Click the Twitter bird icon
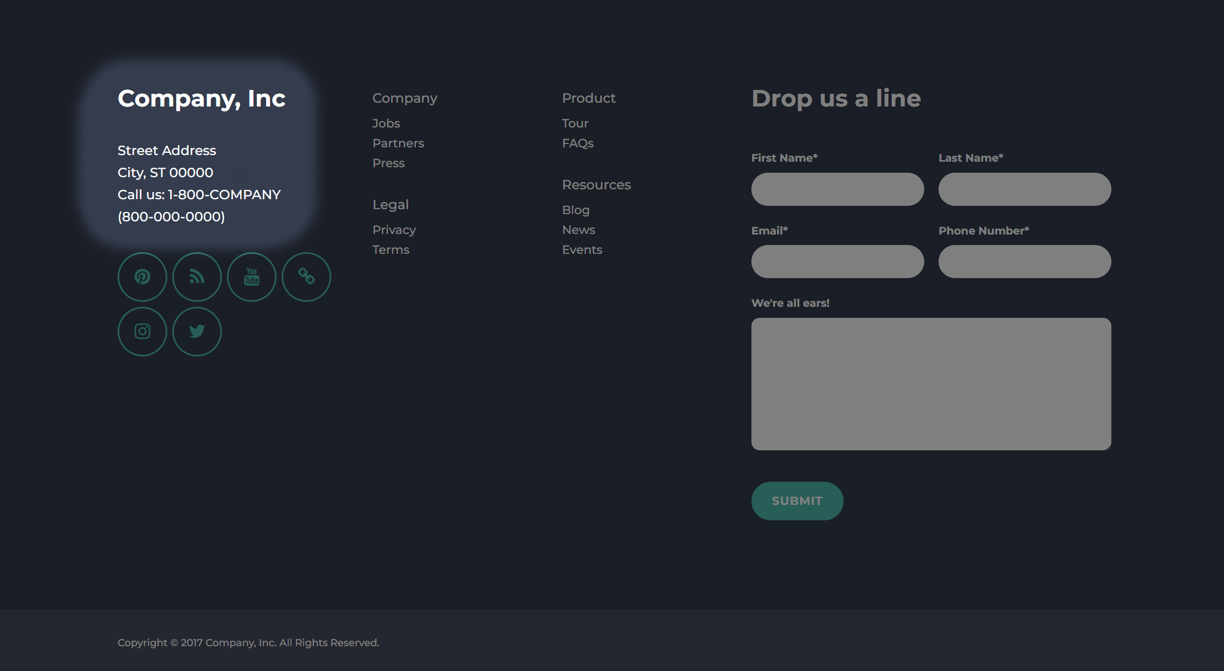The width and height of the screenshot is (1224, 671). point(197,332)
